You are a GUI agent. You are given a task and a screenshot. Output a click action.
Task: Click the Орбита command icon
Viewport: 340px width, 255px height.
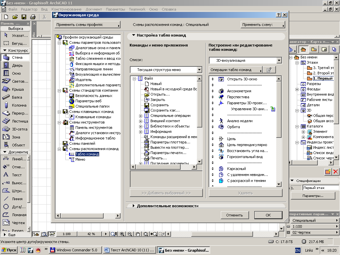[221, 127]
